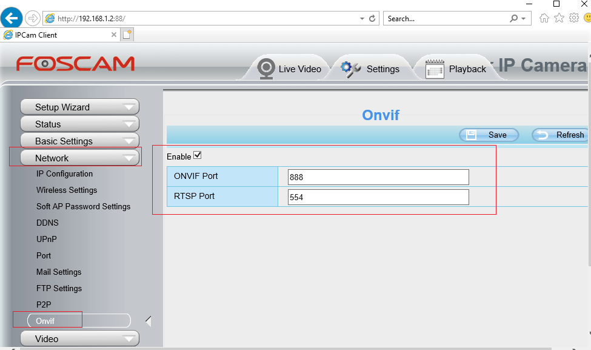Open IP Configuration in sidebar

pyautogui.click(x=64, y=174)
